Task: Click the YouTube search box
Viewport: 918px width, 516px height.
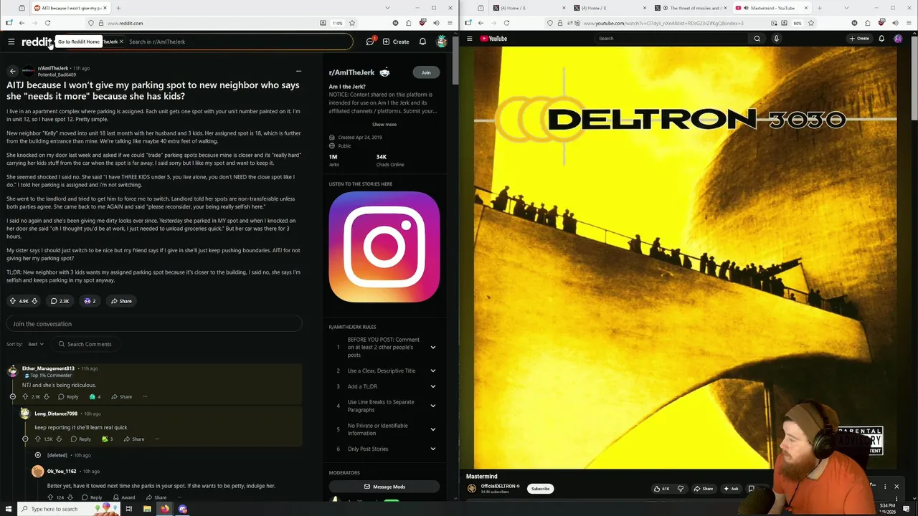Action: pos(671,39)
